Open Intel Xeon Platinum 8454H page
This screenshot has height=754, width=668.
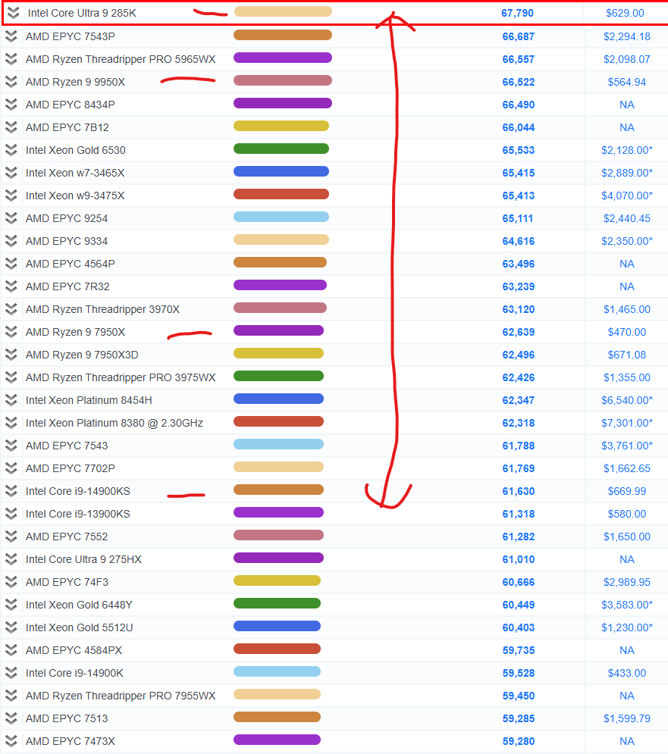[x=89, y=400]
